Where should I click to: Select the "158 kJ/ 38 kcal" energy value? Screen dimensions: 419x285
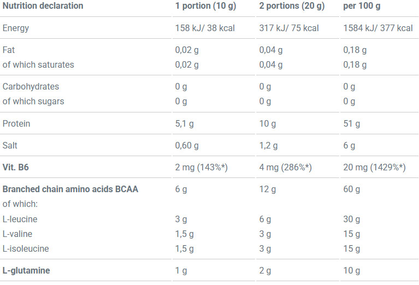pyautogui.click(x=205, y=28)
